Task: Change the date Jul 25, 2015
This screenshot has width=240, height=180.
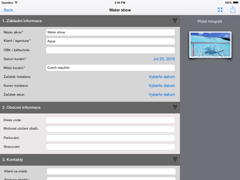Action: (164, 59)
